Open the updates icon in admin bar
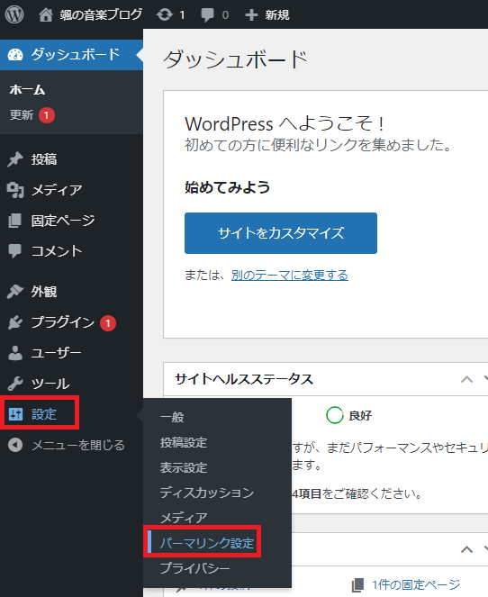 click(x=165, y=14)
